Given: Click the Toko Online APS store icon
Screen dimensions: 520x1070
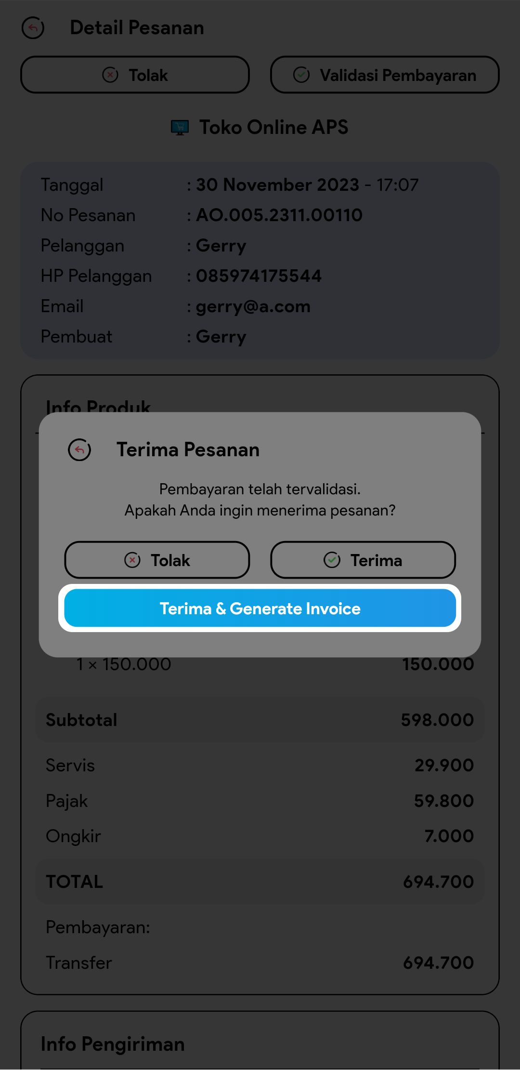Looking at the screenshot, I should coord(180,128).
